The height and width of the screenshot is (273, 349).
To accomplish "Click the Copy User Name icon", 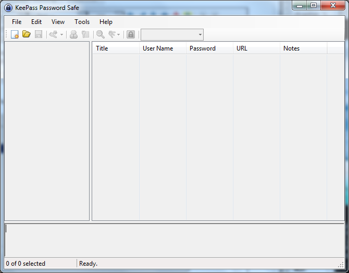I will point(73,34).
